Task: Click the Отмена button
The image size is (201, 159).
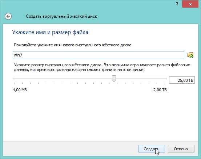Action: (181, 148)
